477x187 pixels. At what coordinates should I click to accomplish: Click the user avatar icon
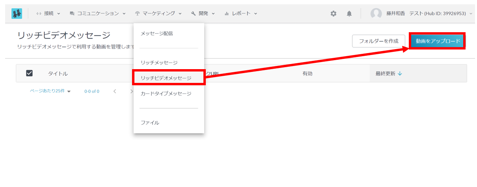tap(376, 14)
